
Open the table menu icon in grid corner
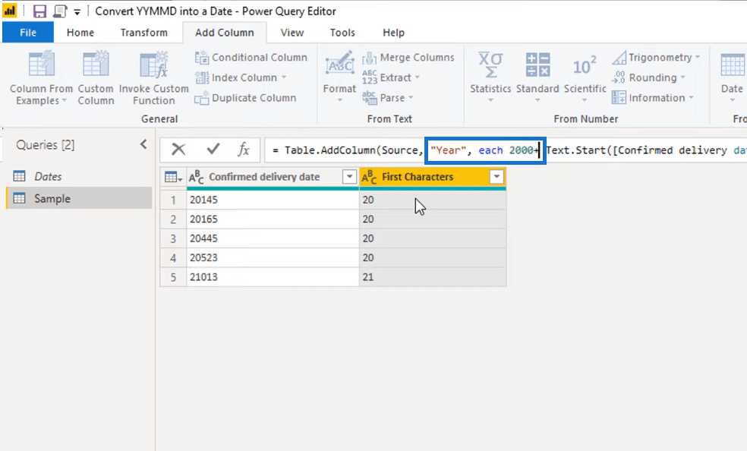tap(173, 177)
